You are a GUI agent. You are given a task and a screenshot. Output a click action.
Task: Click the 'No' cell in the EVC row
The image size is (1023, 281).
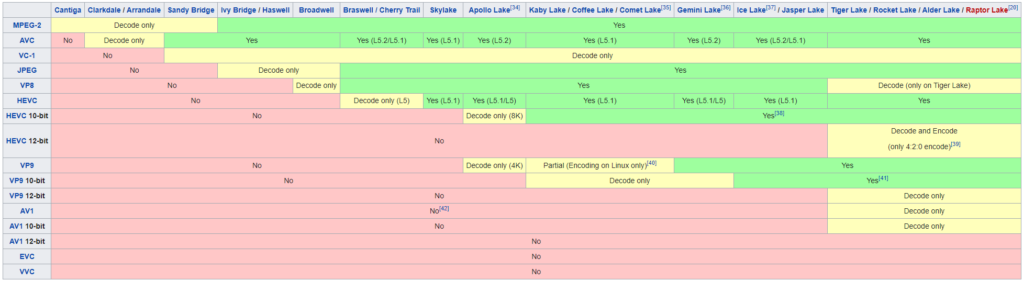click(x=536, y=256)
